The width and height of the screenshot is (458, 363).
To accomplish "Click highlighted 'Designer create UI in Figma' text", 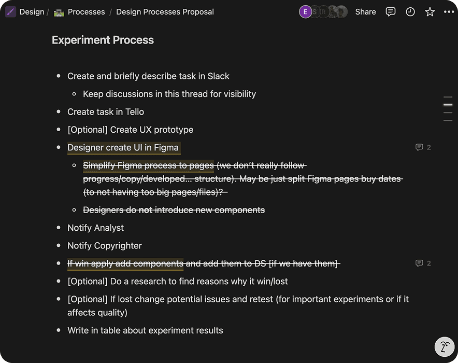I will (x=123, y=147).
